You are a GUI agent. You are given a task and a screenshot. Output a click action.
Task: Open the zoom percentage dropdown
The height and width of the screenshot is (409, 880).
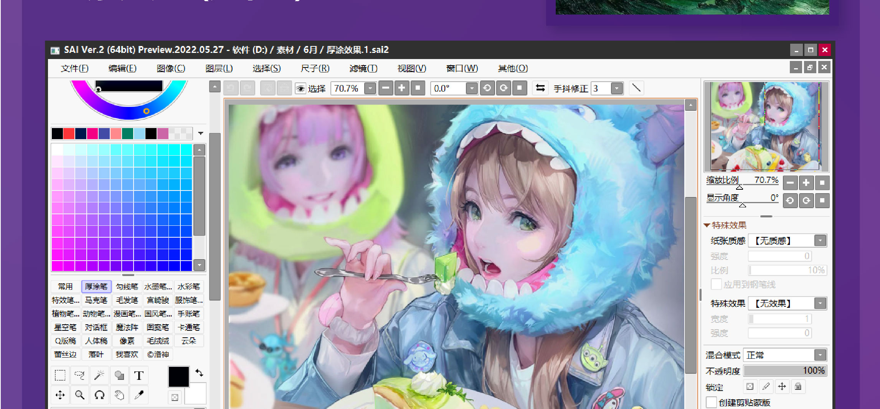coord(370,89)
